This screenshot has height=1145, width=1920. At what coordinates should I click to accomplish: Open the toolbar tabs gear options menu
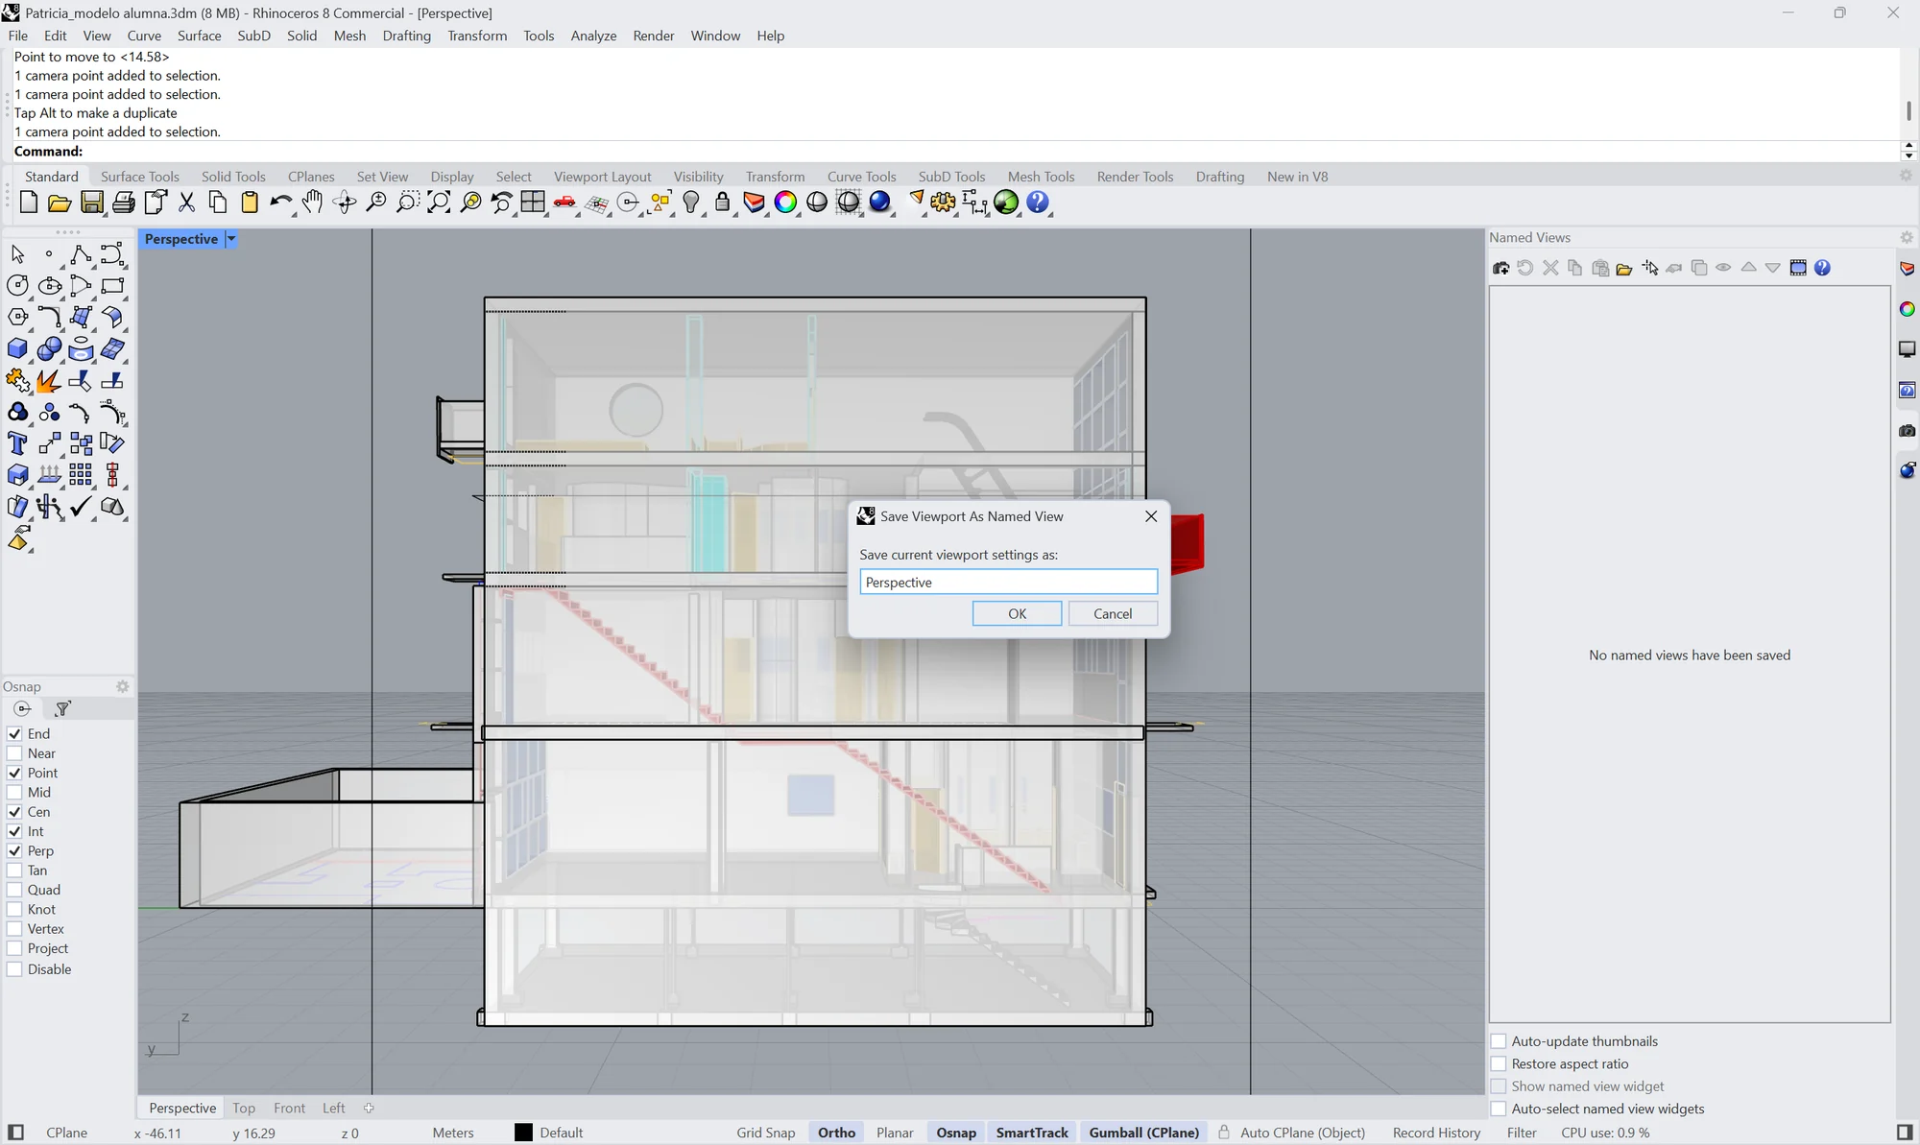pos(1907,177)
